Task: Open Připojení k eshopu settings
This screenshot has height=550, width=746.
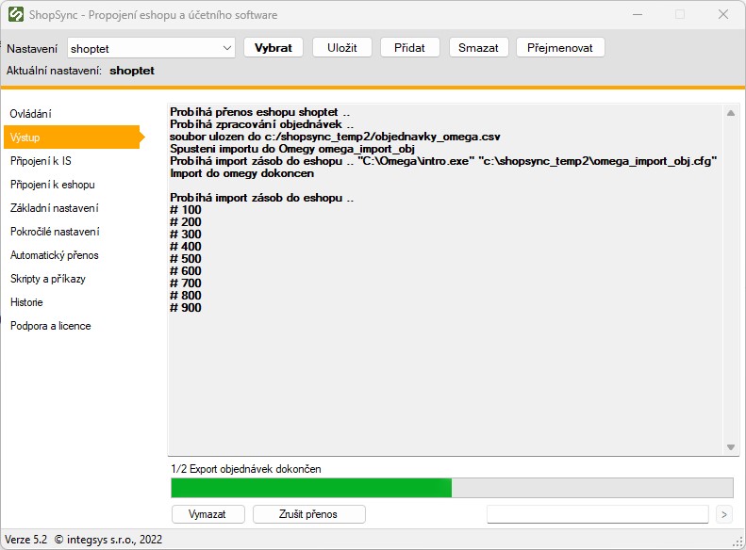Action: 52,185
